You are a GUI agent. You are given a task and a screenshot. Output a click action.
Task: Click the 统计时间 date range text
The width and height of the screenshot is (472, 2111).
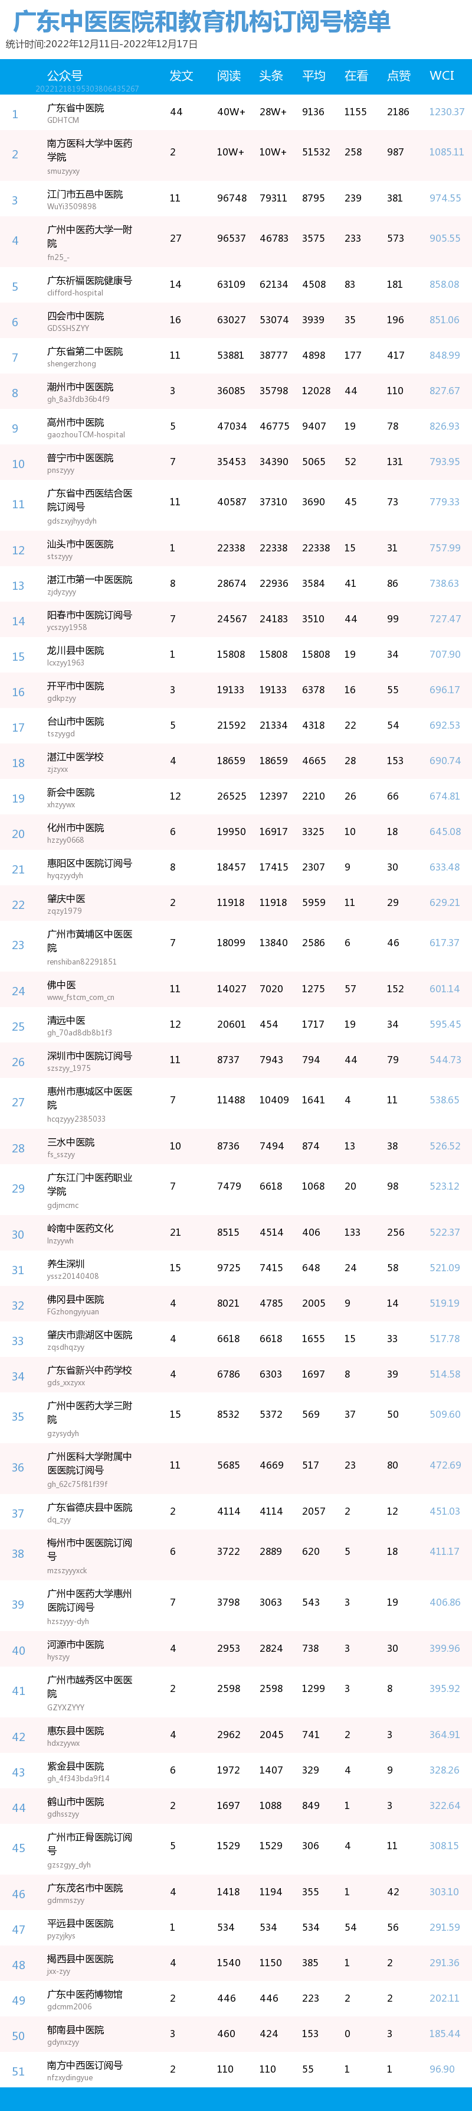click(x=102, y=44)
